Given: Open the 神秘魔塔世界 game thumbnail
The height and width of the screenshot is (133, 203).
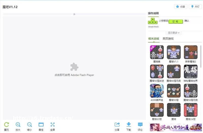Looking at the screenshot, I should point(191,72).
